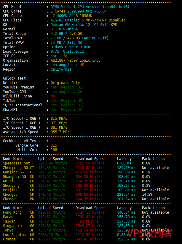Select the BiliBili China No result

[x=52, y=96]
